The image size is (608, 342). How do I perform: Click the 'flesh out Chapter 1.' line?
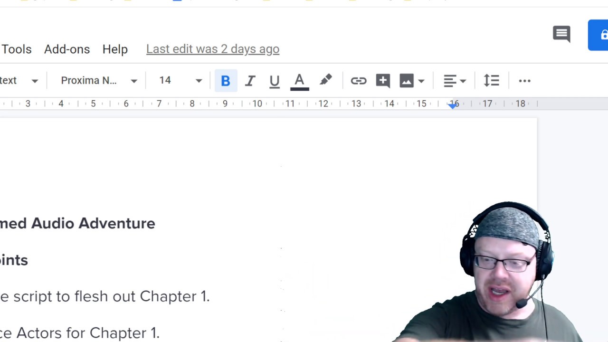[104, 296]
